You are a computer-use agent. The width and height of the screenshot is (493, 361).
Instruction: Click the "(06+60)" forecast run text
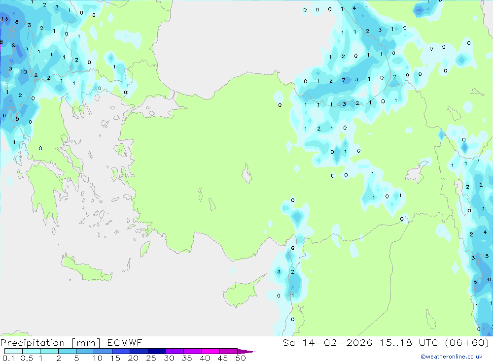click(x=467, y=342)
